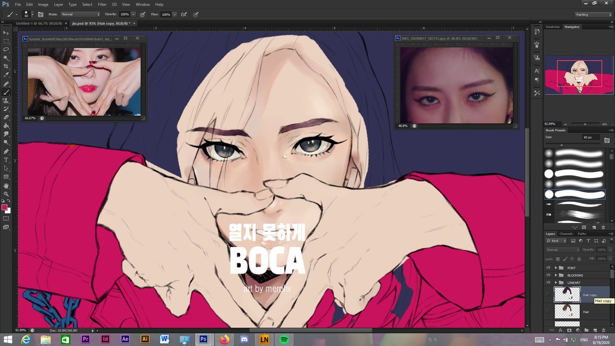Expand the BLOCKING group
Image resolution: width=615 pixels, height=346 pixels.
tap(556, 275)
